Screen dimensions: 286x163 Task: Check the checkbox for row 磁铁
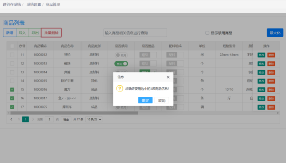[12, 63]
